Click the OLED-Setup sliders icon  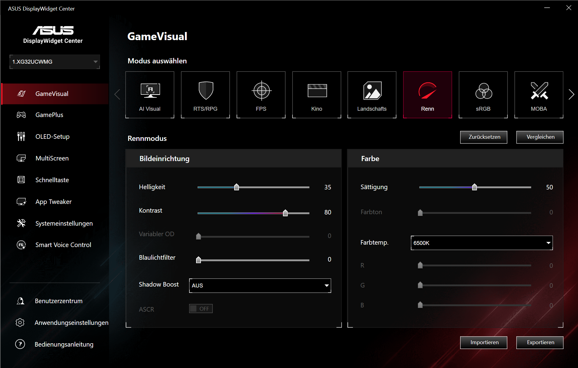pos(21,136)
